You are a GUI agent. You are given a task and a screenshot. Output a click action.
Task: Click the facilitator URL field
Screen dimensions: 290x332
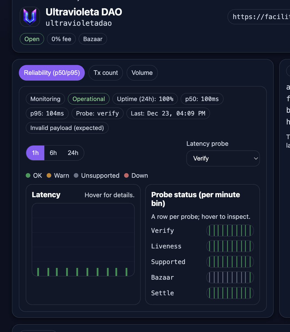(259, 17)
